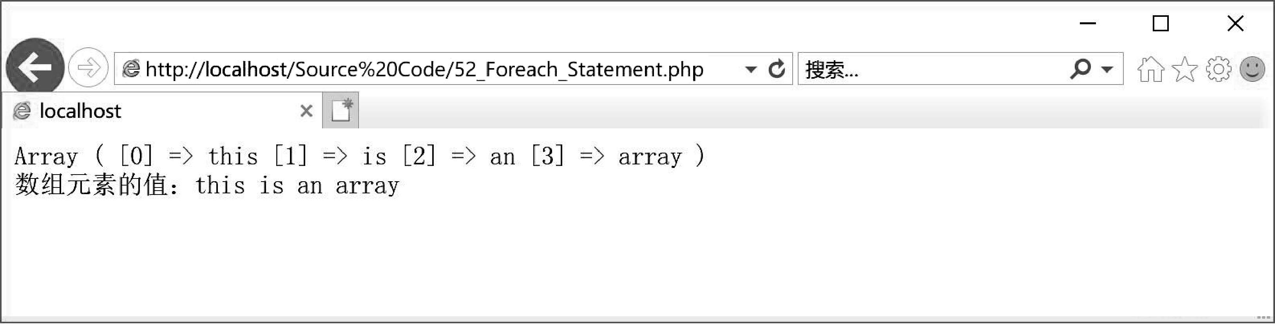The height and width of the screenshot is (328, 1275).
Task: Close the Internet Explorer window
Action: click(x=1235, y=23)
